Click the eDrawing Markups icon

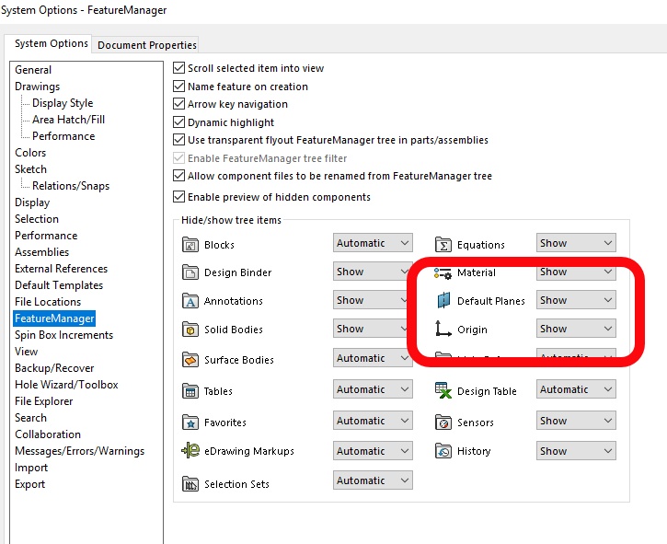click(190, 450)
